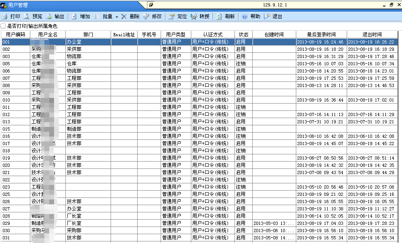Toggle the 是否打印/输出所属角色 checkbox
The width and height of the screenshot is (402, 243).
tap(4, 26)
